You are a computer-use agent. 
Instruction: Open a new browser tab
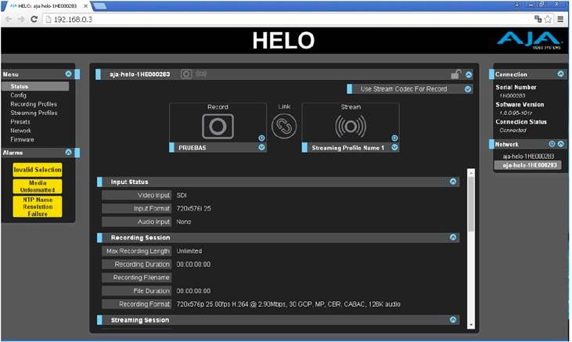click(x=99, y=5)
